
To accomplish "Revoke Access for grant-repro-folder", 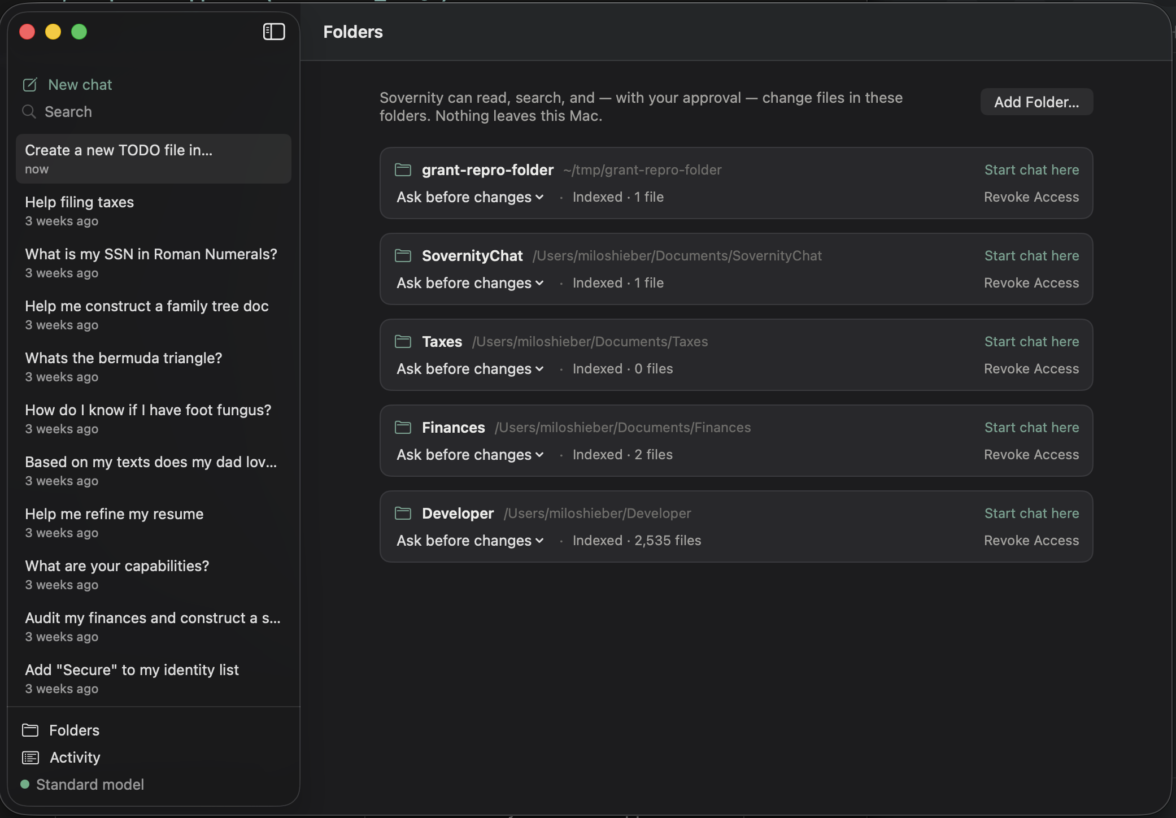I will (1031, 197).
